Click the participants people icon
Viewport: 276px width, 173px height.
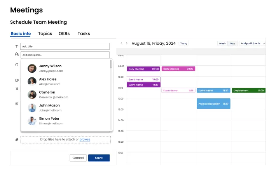[x=17, y=54]
